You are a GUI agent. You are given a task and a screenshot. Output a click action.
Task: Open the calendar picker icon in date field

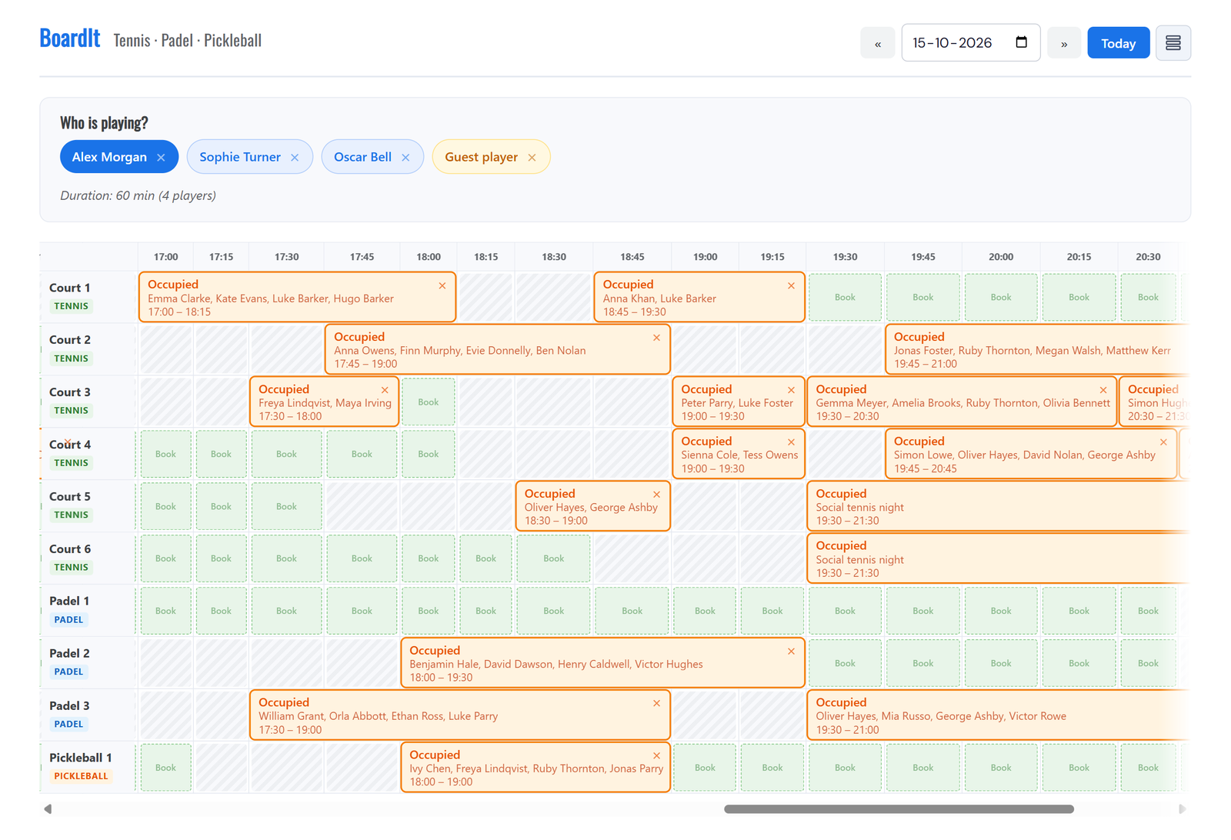(x=1021, y=42)
